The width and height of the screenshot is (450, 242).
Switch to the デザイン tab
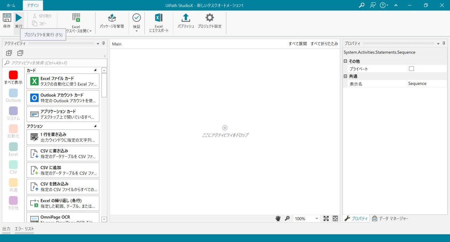[33, 5]
